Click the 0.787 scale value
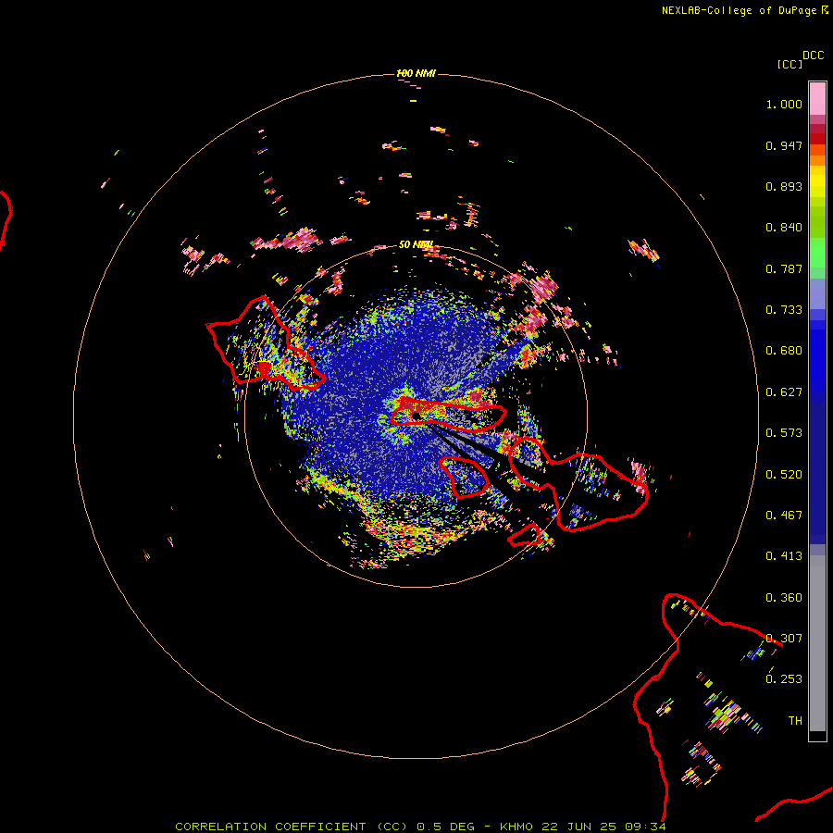The image size is (833, 833). tap(784, 268)
